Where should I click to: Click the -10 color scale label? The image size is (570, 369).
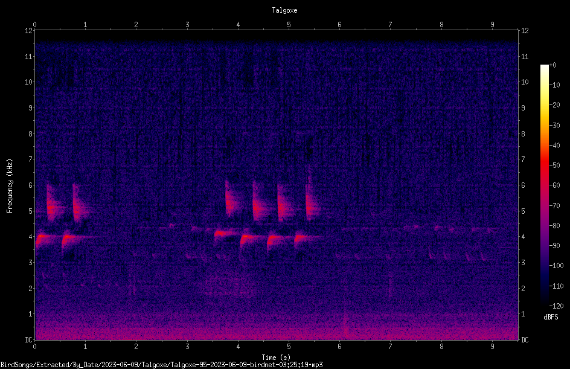(x=554, y=85)
